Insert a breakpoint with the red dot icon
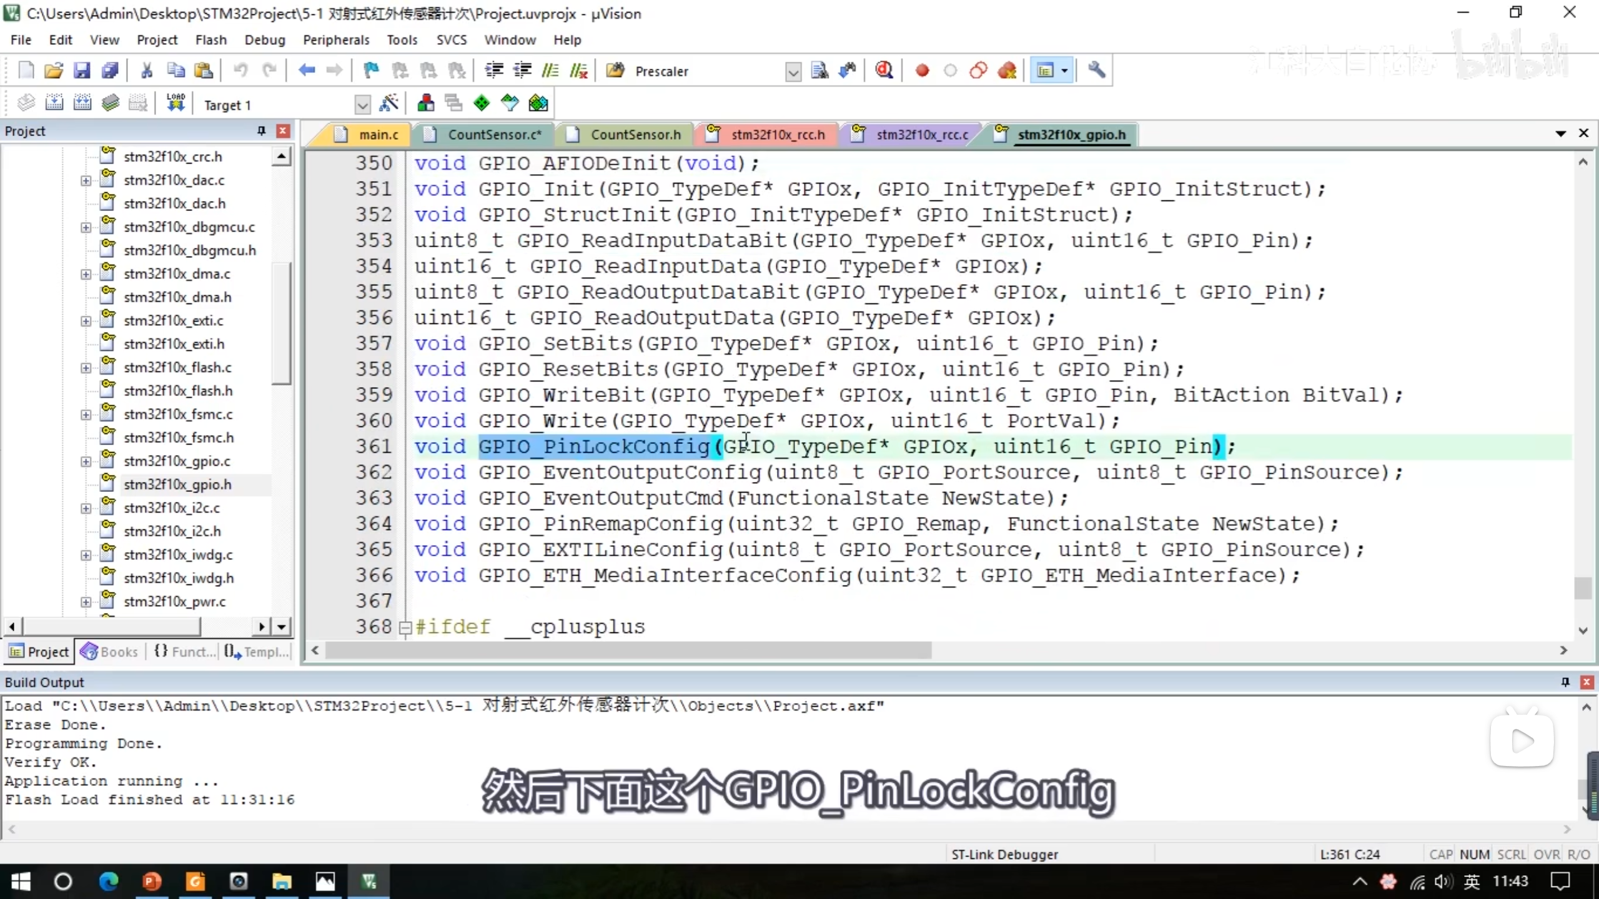Screen dimensions: 1599x899 (x=922, y=71)
